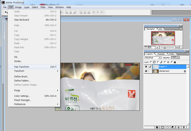The image size is (191, 131).
Task: Open Preset Manager... from the Edit menu
Action: point(34,100)
